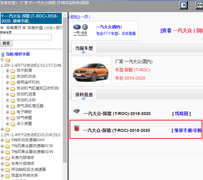Viewport: 203px width, 180px height.
Task: Click the left panel scrollbar up arrow
Action: (65, 15)
